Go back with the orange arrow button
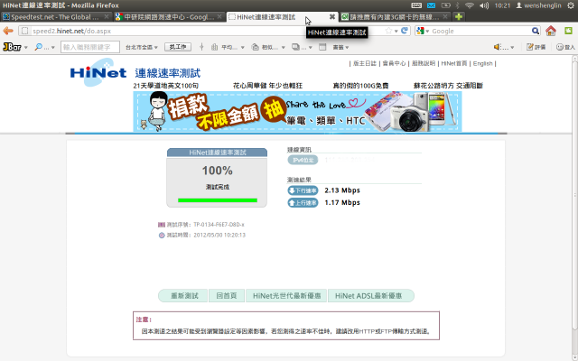Viewport: 578px width, 361px height. click(x=8, y=31)
